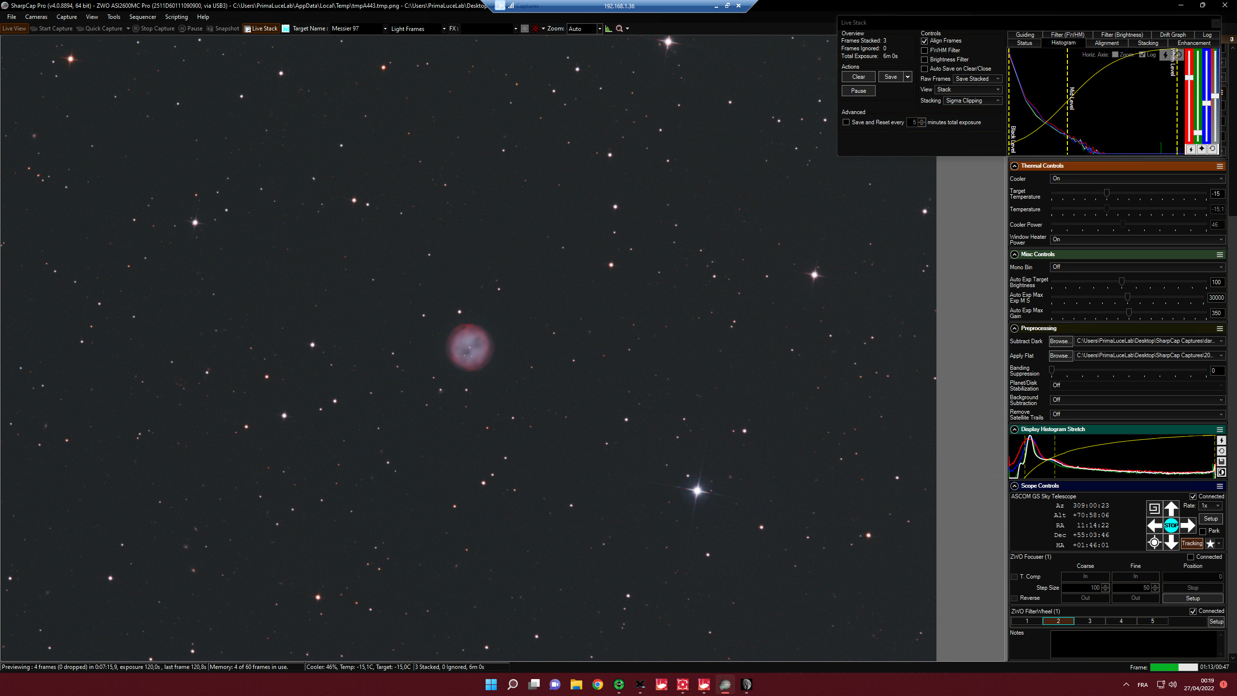
Task: Open the Stacking Sigma Clipping dropdown
Action: click(973, 101)
